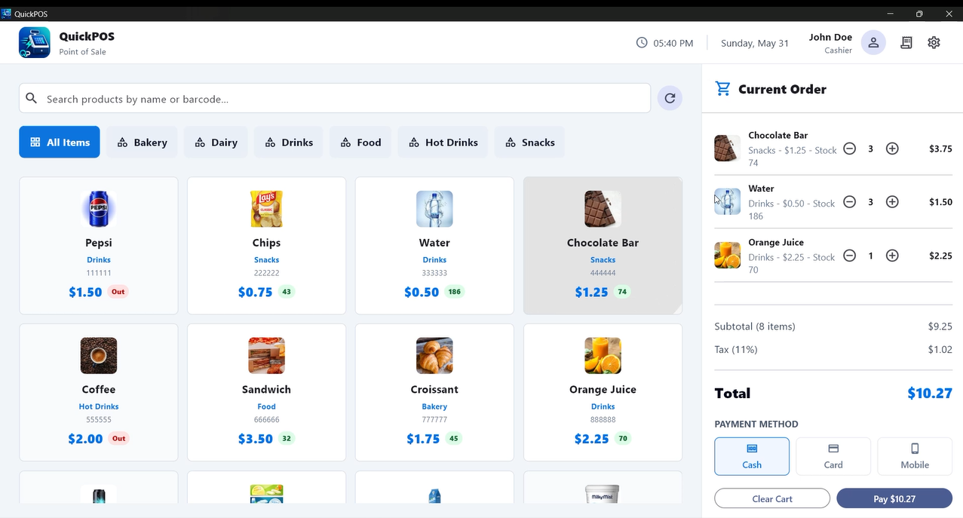Decrease Water quantity with minus
Image resolution: width=963 pixels, height=518 pixels.
[x=849, y=202]
